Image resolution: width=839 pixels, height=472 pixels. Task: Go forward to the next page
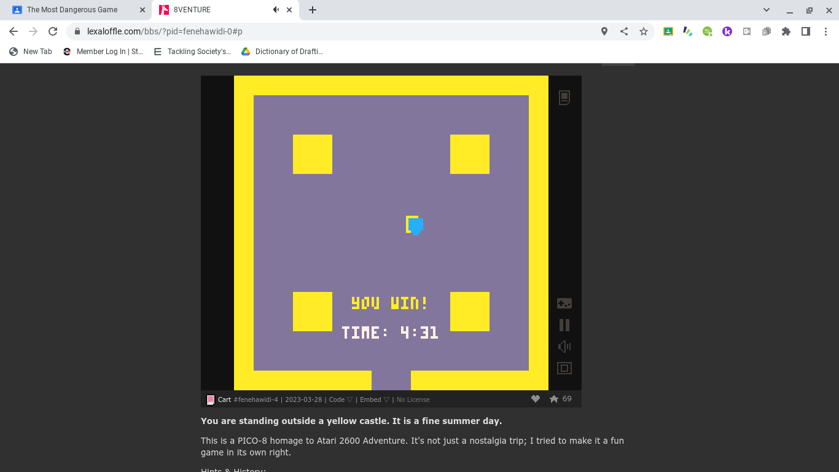tap(33, 31)
